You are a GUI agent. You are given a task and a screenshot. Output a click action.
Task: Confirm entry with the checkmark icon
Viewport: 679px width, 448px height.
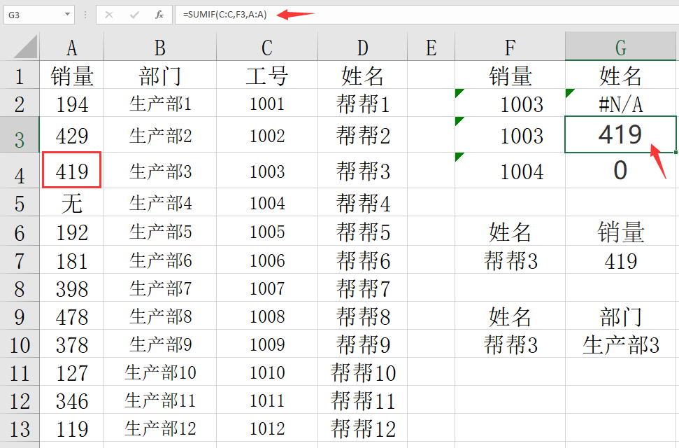(x=134, y=15)
